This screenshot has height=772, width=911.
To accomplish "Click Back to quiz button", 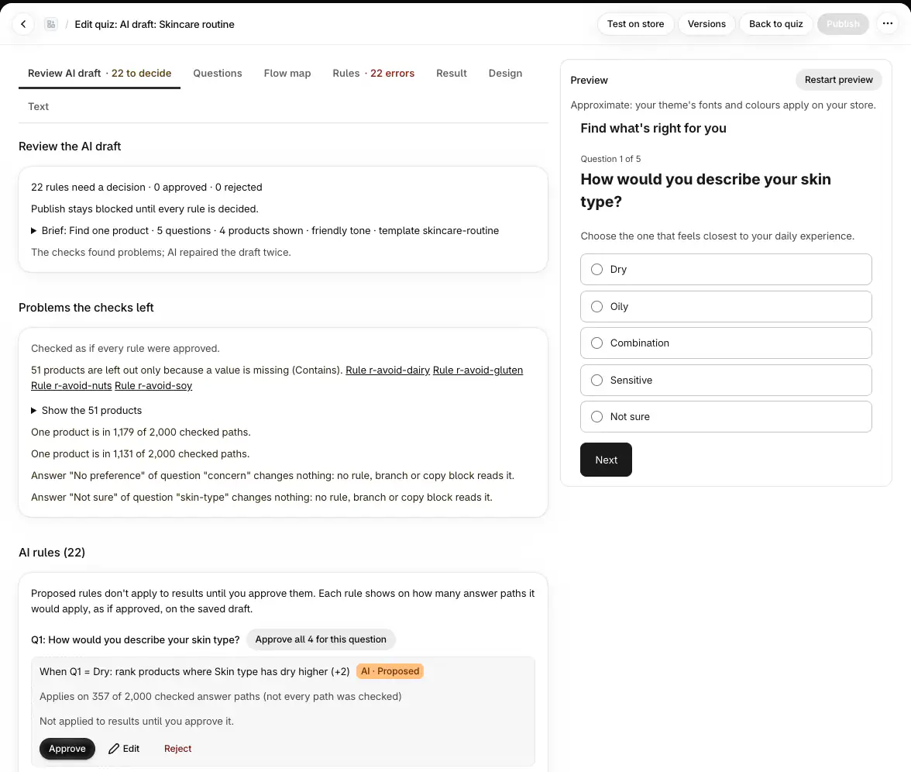I will tap(775, 24).
